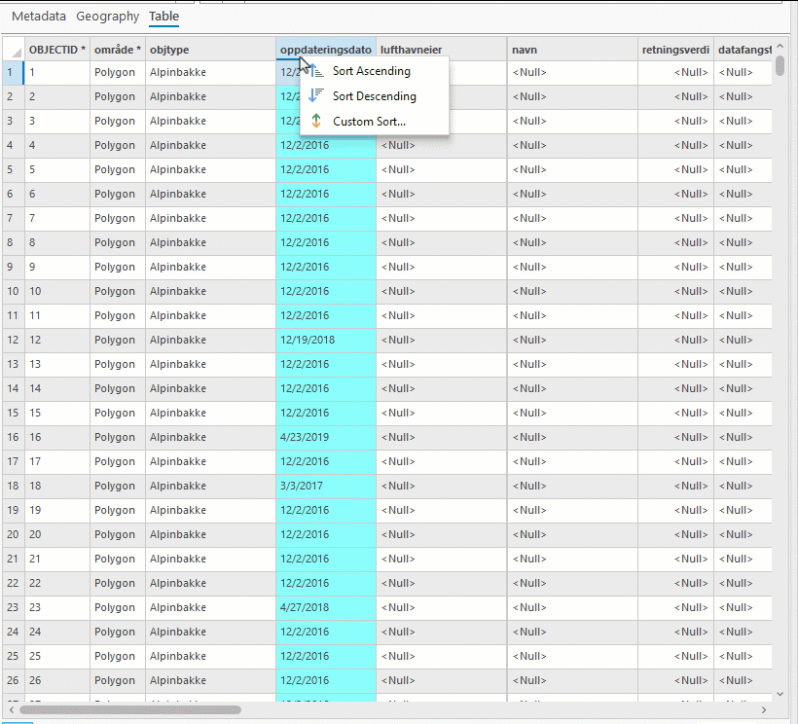Click the Sort Descending icon
Screen dimensions: 798x724
click(316, 95)
